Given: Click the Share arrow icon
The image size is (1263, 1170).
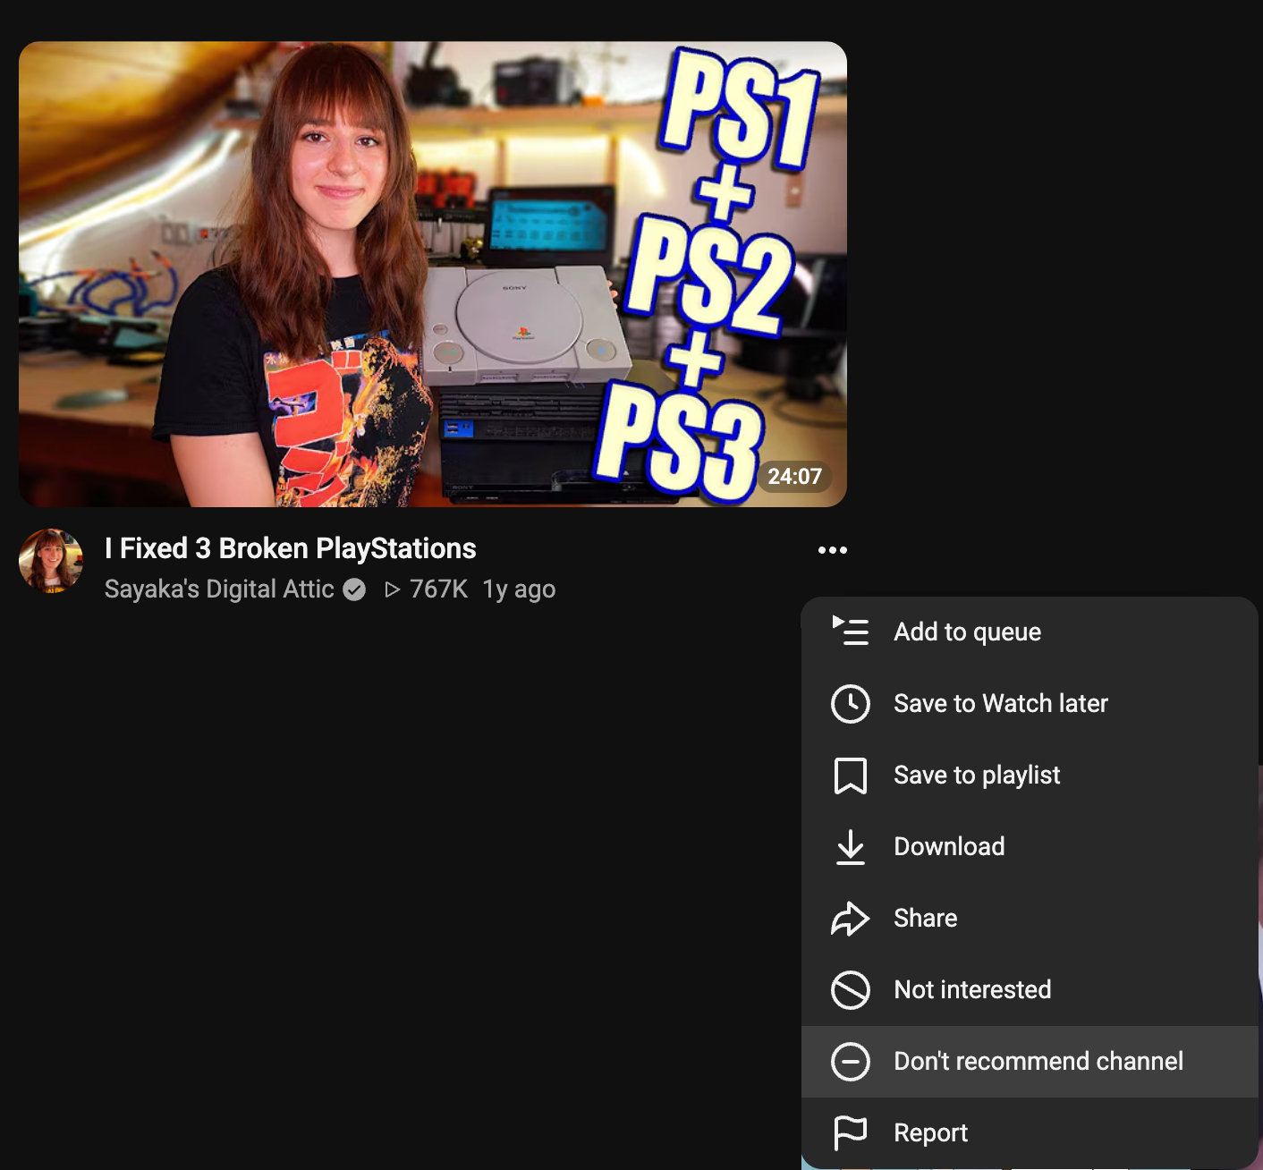Looking at the screenshot, I should pos(850,919).
